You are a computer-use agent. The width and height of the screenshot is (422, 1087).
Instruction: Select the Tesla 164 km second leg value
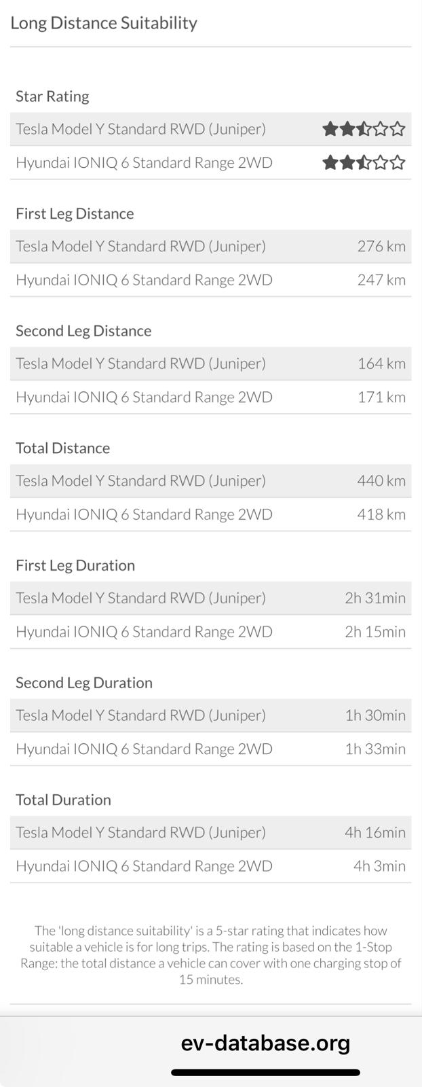click(x=381, y=363)
